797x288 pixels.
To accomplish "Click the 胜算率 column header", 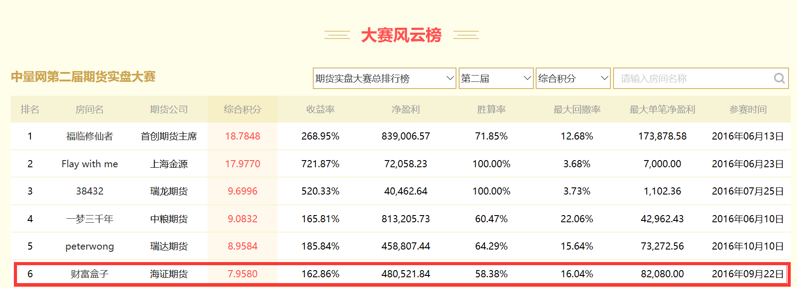I will point(491,110).
